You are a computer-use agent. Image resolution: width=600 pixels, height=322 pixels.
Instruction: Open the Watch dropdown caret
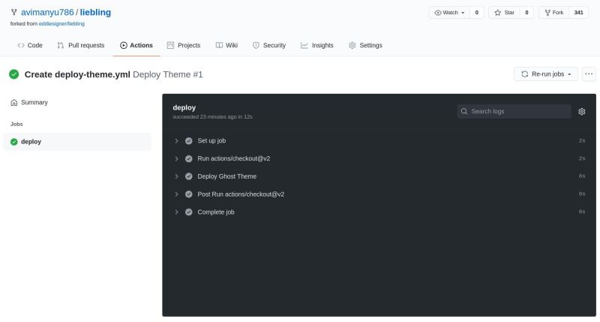[463, 13]
